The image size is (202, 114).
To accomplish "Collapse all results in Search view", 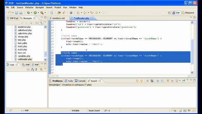I will point(162,81).
